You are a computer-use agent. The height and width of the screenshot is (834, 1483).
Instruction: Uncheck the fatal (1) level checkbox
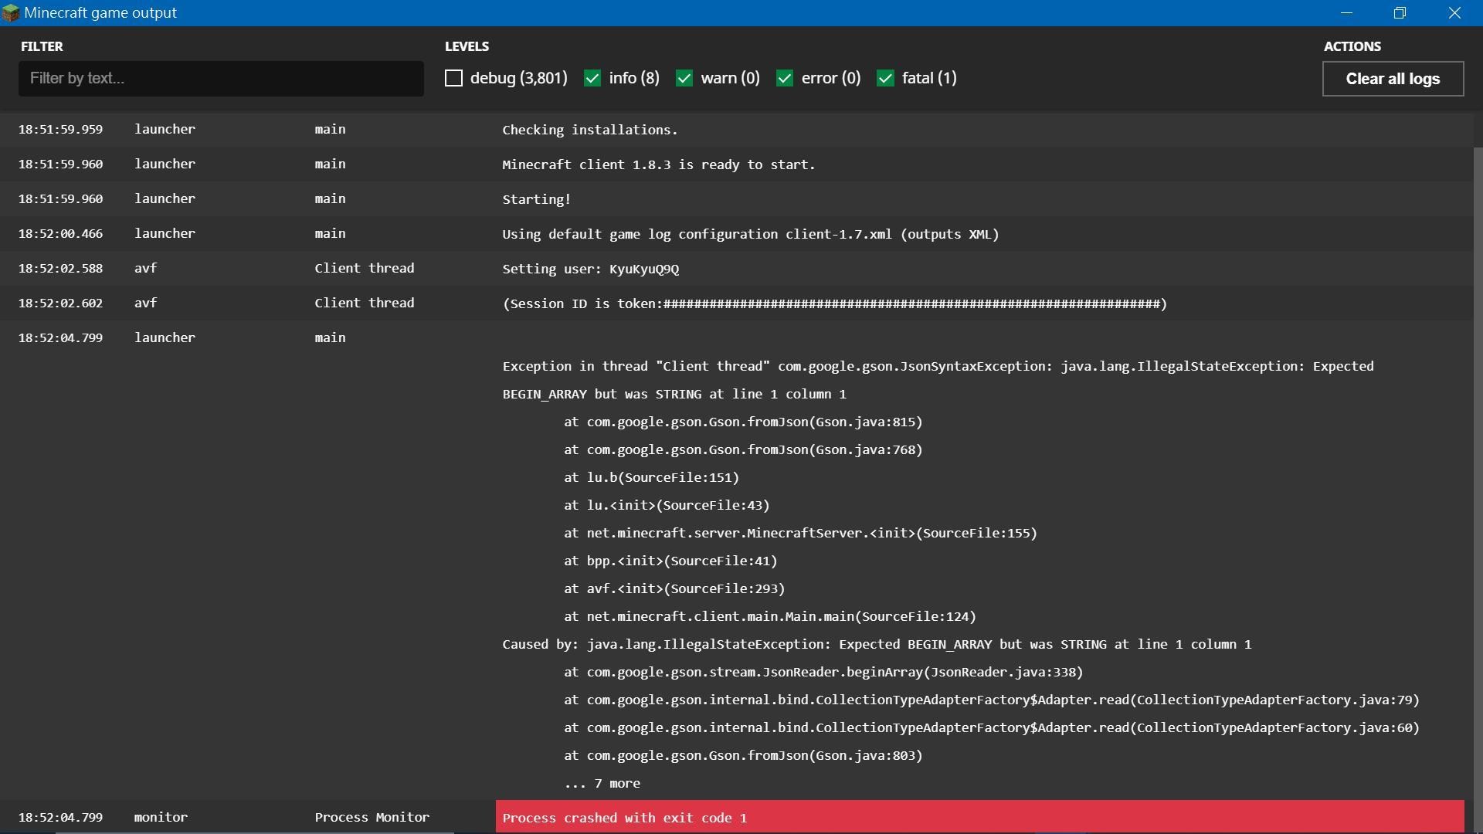coord(886,78)
